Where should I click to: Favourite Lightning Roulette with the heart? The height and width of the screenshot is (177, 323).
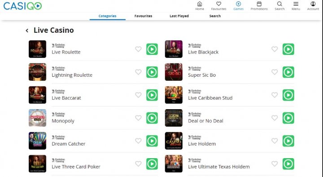138,72
